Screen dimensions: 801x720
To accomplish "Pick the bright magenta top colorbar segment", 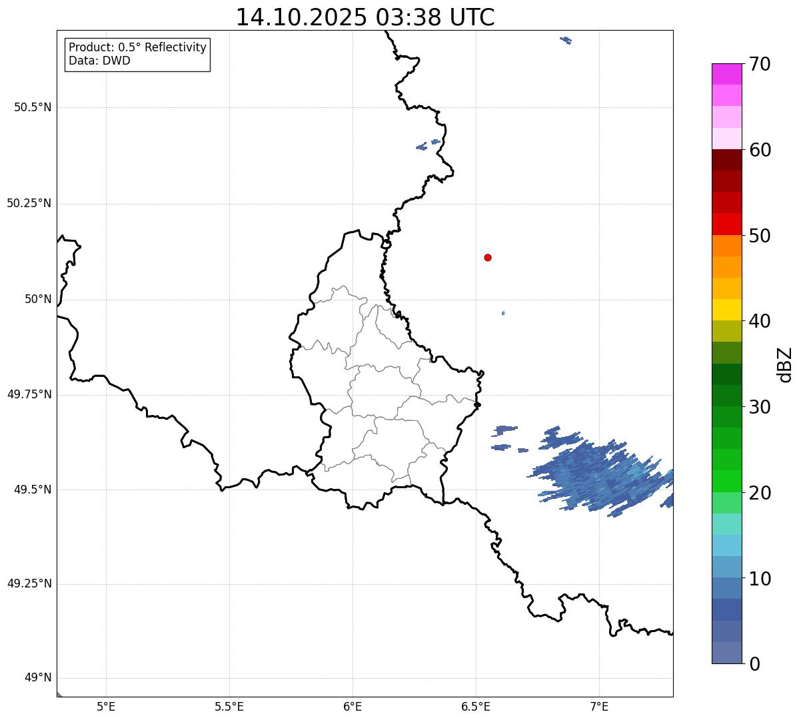I will tap(726, 74).
